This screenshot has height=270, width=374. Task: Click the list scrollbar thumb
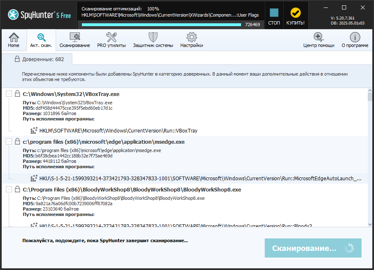[x=370, y=97]
